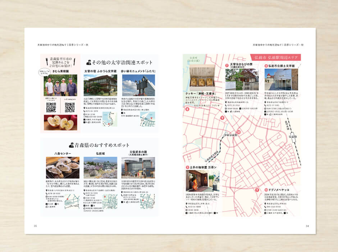Open the 八食センター oyster photo
338x252 pixels.
(63, 167)
